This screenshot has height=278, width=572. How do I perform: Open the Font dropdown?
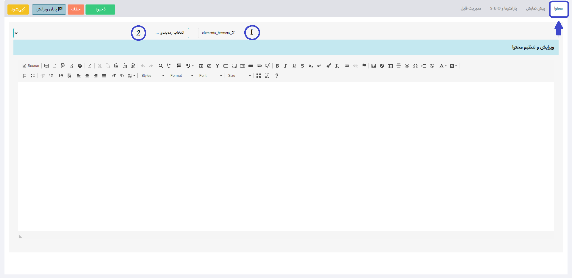pos(210,76)
